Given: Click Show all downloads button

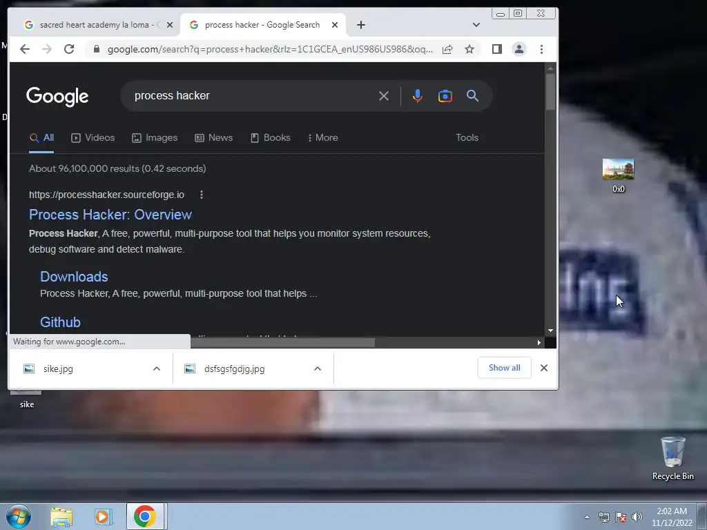Looking at the screenshot, I should click(504, 368).
